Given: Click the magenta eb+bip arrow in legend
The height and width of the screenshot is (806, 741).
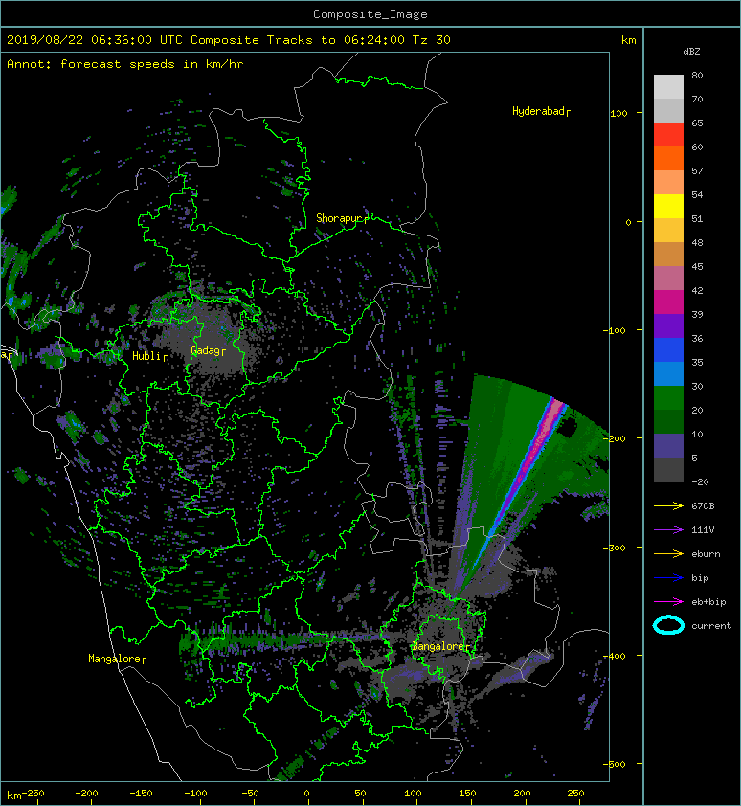Looking at the screenshot, I should pos(668,602).
